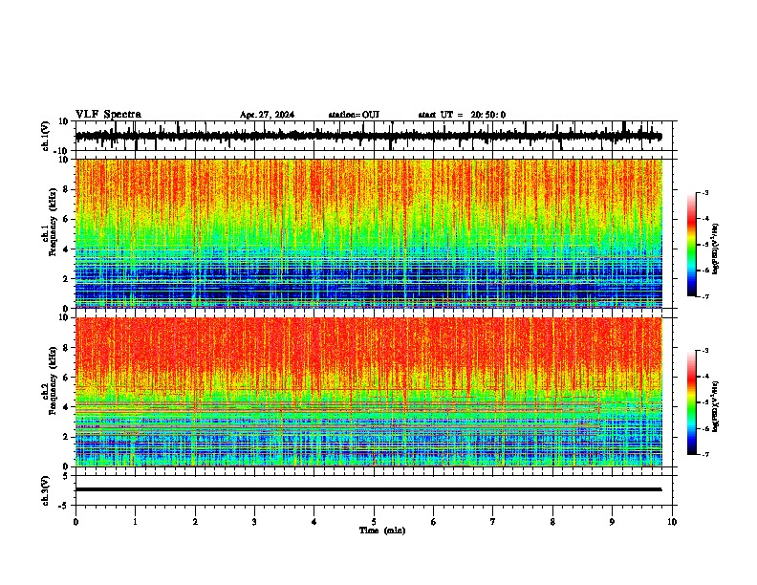Viewport: 757px width, 585px height.
Task: Click the time axis tick label "8"
Action: pos(552,522)
